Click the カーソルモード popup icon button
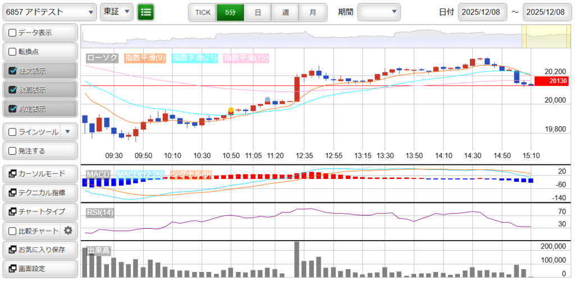This screenshot has width=575, height=281. [x=12, y=174]
